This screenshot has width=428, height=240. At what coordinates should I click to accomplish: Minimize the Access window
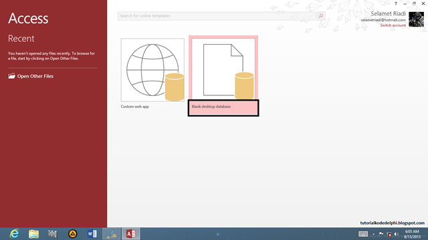[x=405, y=3]
